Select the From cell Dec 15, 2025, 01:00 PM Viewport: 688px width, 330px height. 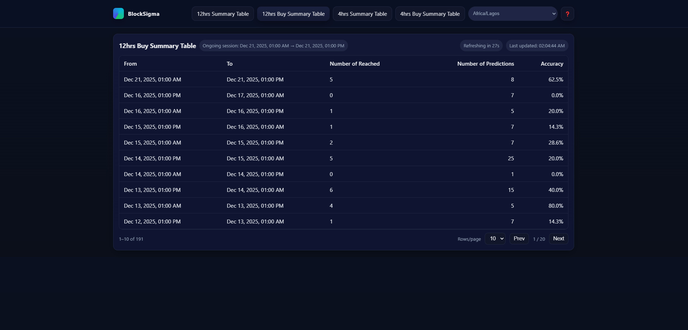click(x=152, y=127)
